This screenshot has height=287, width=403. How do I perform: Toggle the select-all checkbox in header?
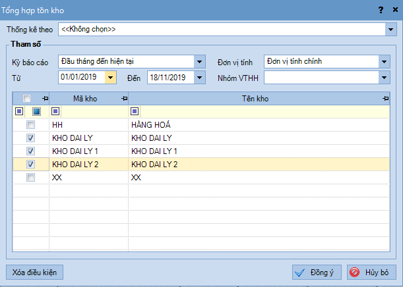pyautogui.click(x=26, y=98)
